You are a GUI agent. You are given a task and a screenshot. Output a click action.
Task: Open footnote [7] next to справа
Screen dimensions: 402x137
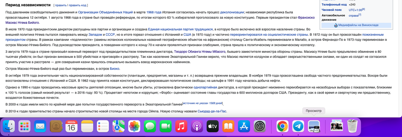click(359, 14)
